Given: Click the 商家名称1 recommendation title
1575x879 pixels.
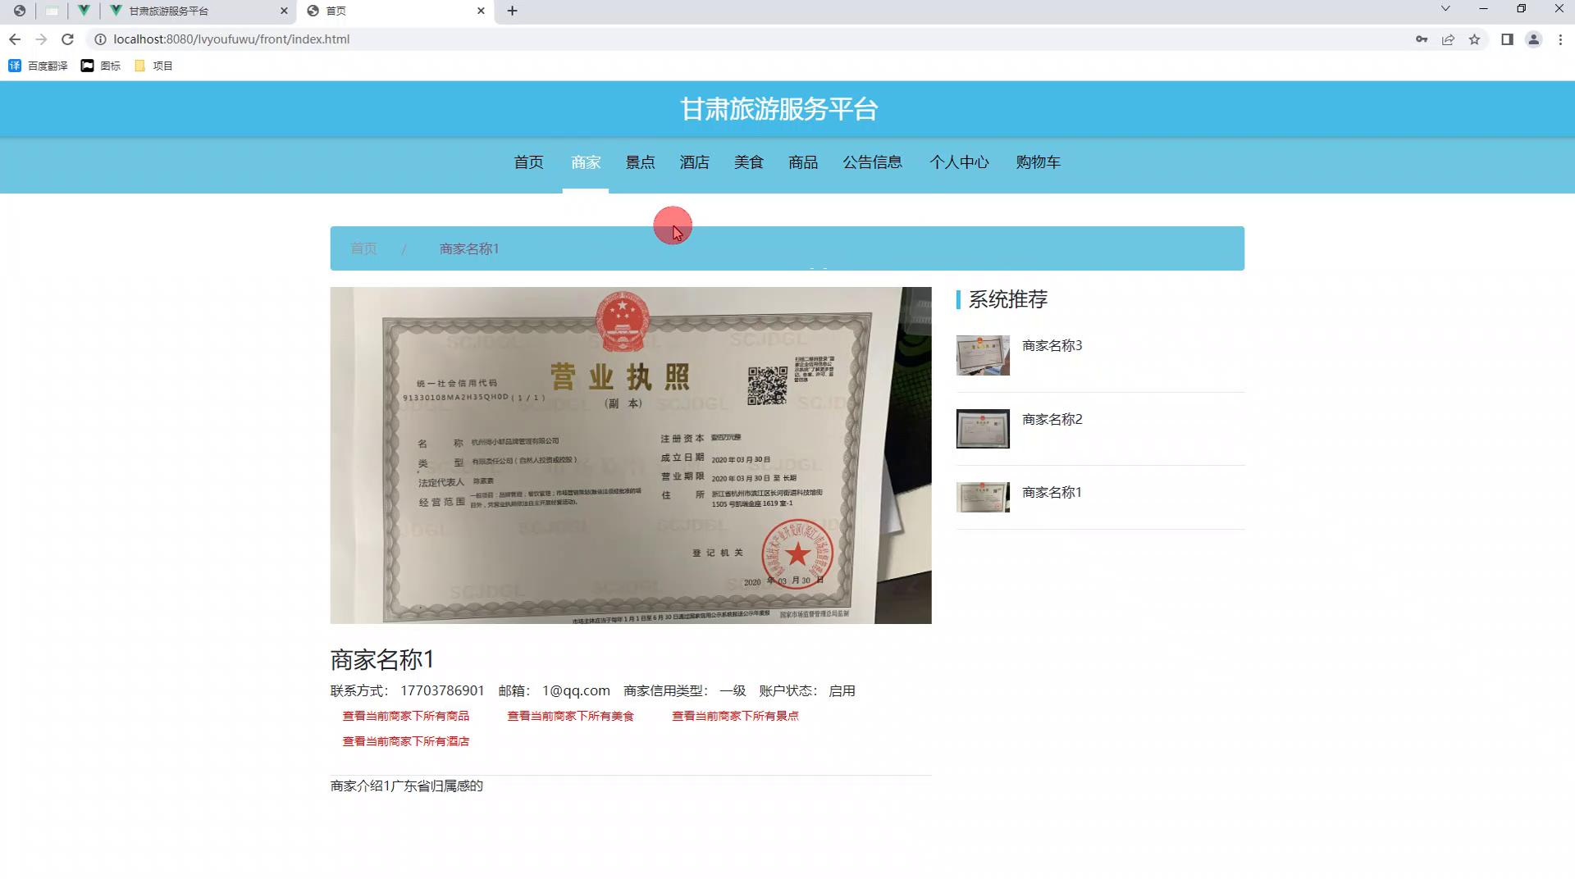Looking at the screenshot, I should coord(1052,492).
